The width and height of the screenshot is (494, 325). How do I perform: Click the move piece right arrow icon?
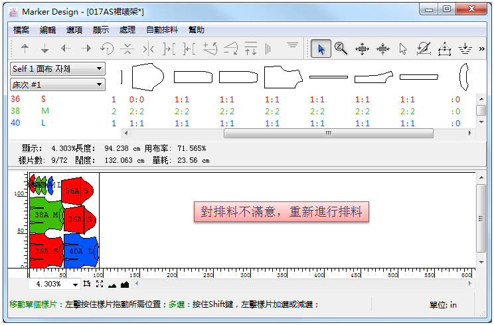[x=86, y=49]
